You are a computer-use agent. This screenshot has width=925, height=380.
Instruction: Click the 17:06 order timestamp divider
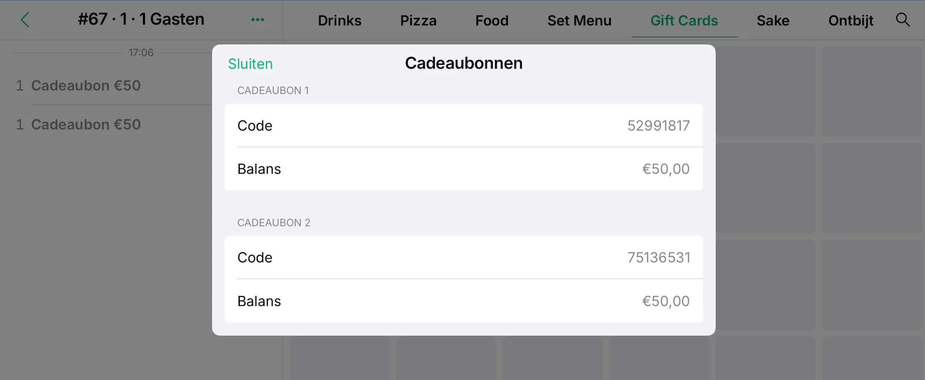click(x=141, y=53)
